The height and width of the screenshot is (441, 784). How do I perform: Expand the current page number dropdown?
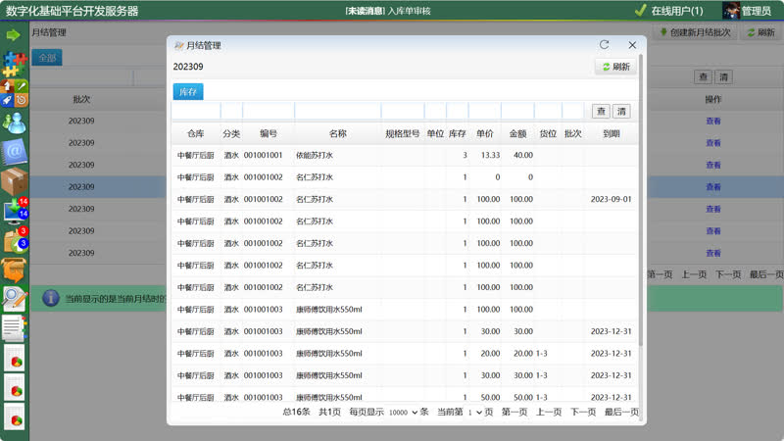pos(474,413)
